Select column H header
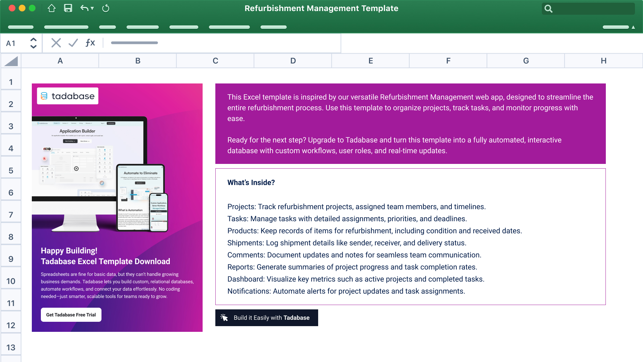The image size is (643, 362). click(604, 61)
